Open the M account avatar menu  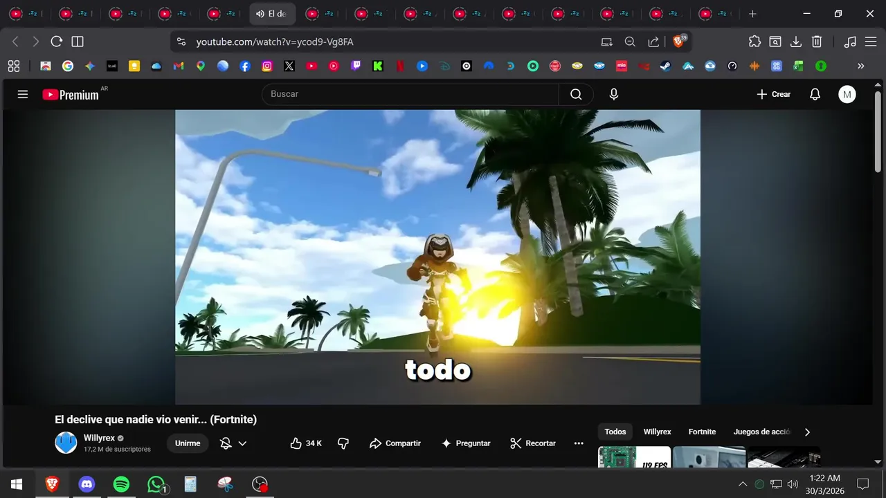(847, 95)
